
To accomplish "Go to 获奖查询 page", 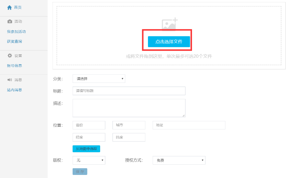I will pyautogui.click(x=14, y=42).
